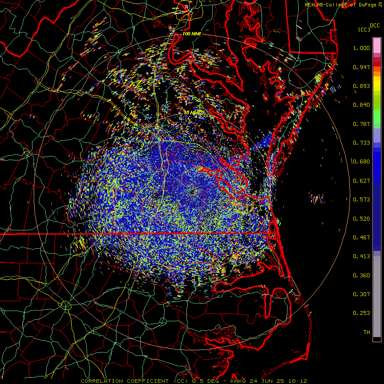Image resolution: width=384 pixels, height=384 pixels.
Task: Select the 0.893 color scale value
Action: tap(361, 86)
